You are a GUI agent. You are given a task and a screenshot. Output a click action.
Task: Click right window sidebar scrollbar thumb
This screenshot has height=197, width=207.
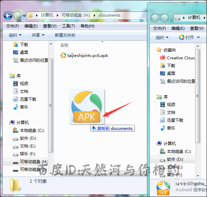(198, 96)
